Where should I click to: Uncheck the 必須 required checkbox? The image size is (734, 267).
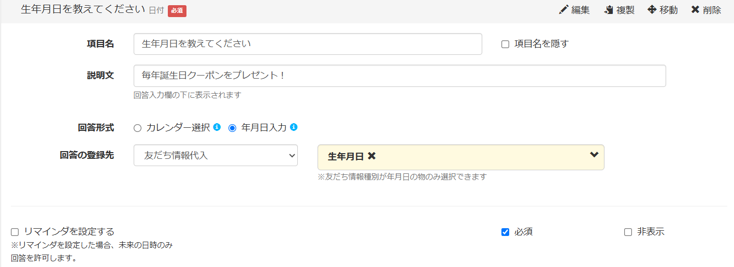(505, 232)
